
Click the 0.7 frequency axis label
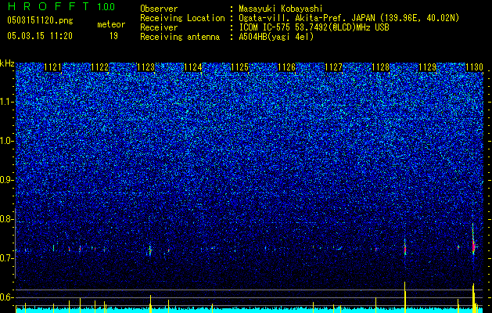click(x=7, y=258)
